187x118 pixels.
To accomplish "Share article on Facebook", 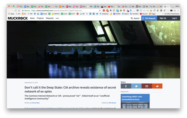I will [x=126, y=86].
